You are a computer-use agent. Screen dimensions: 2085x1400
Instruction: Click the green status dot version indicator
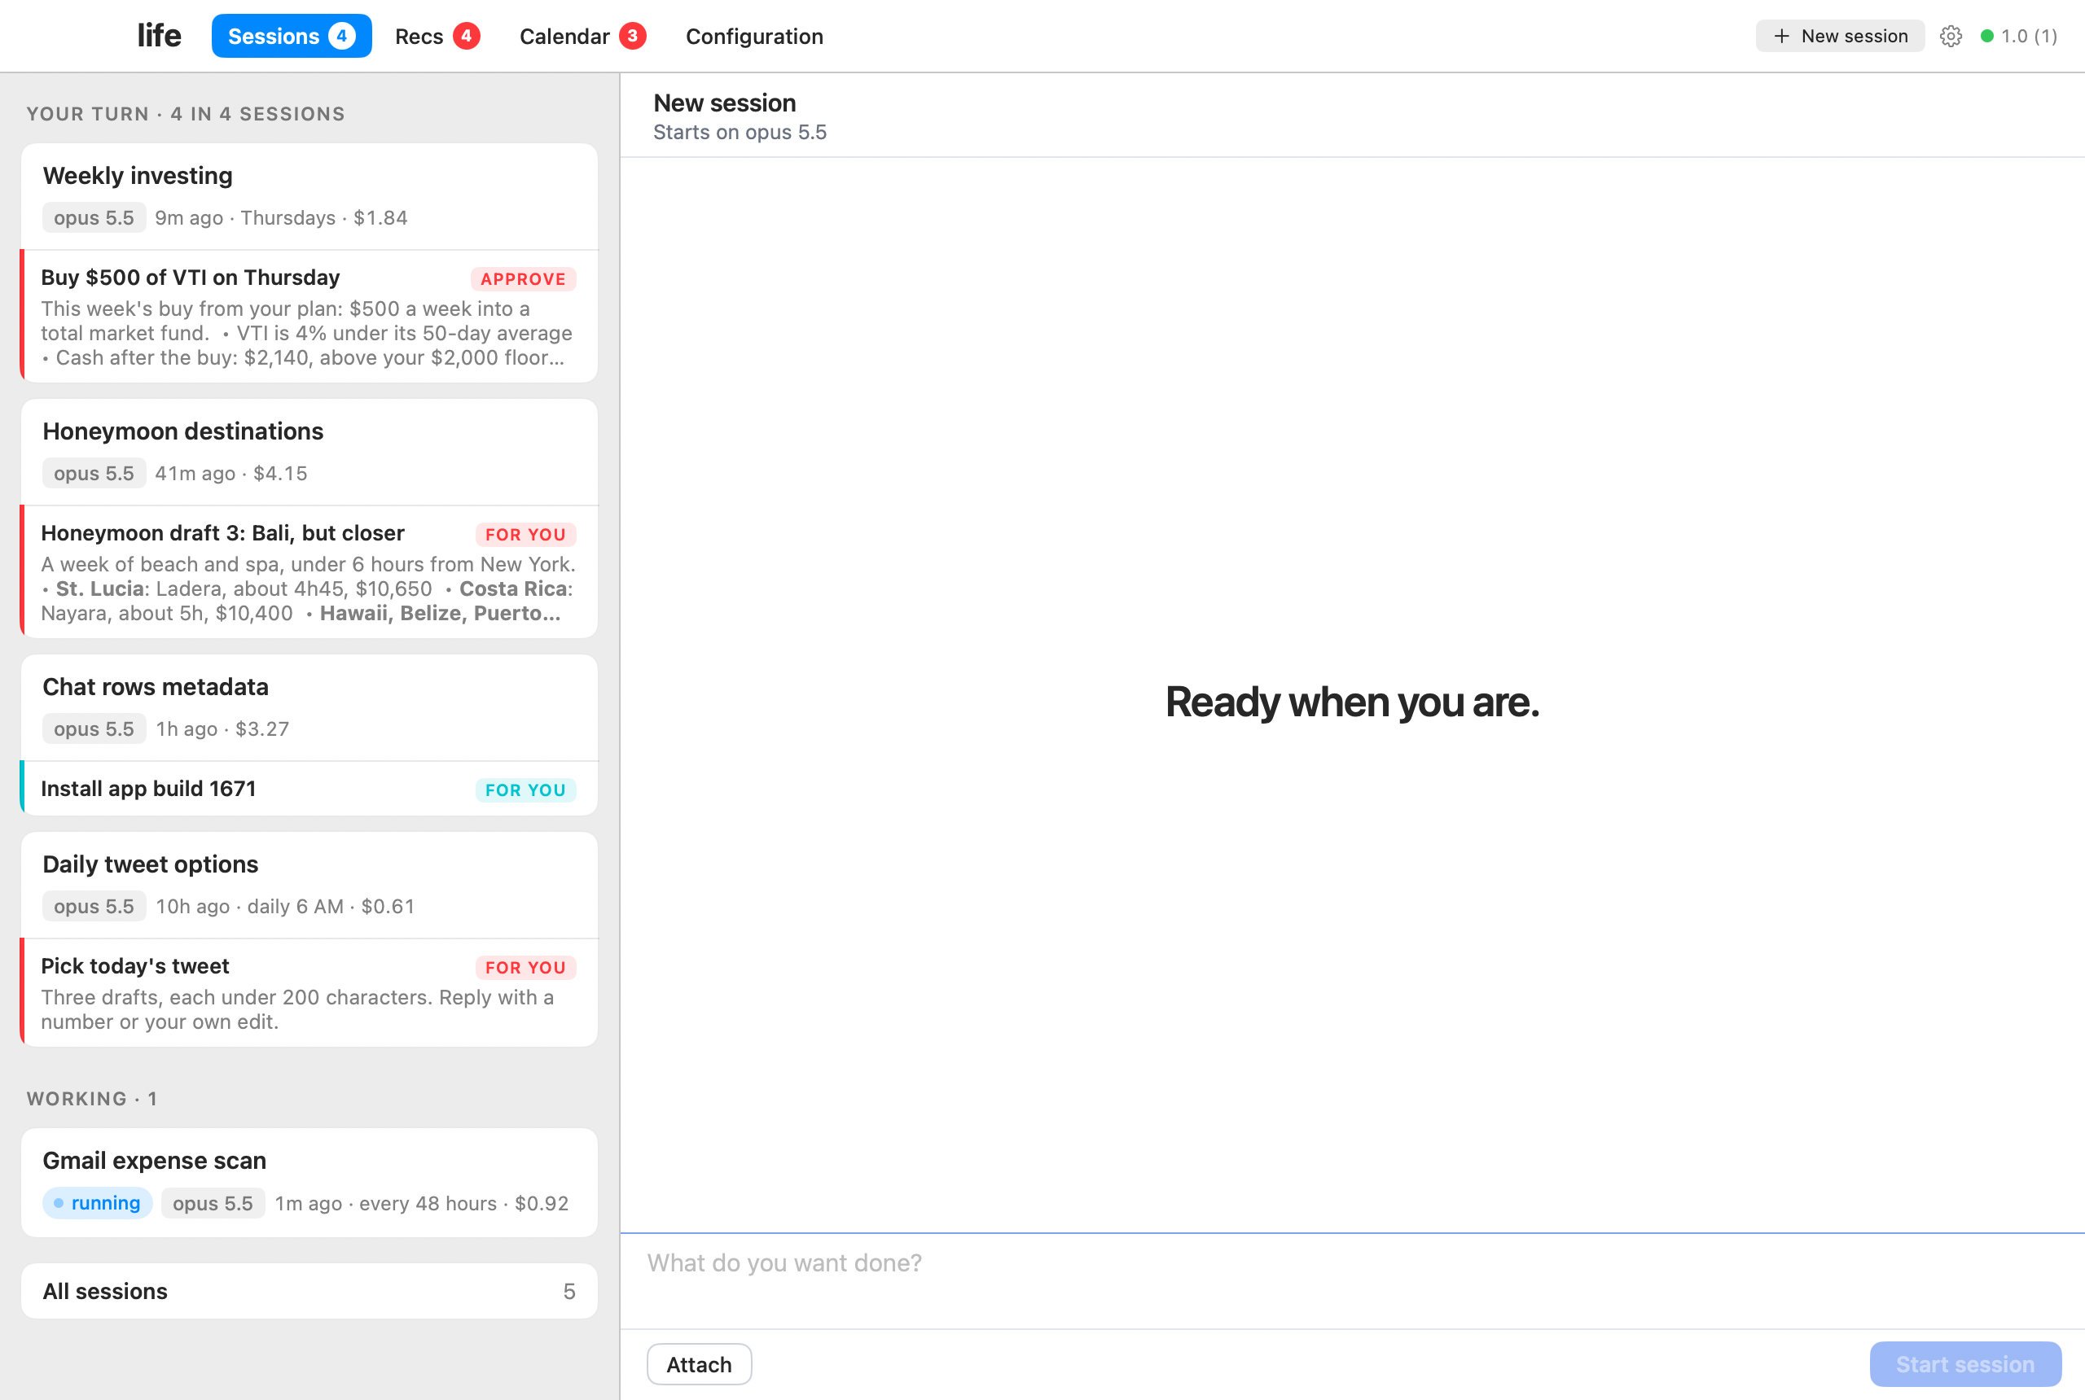[2019, 37]
